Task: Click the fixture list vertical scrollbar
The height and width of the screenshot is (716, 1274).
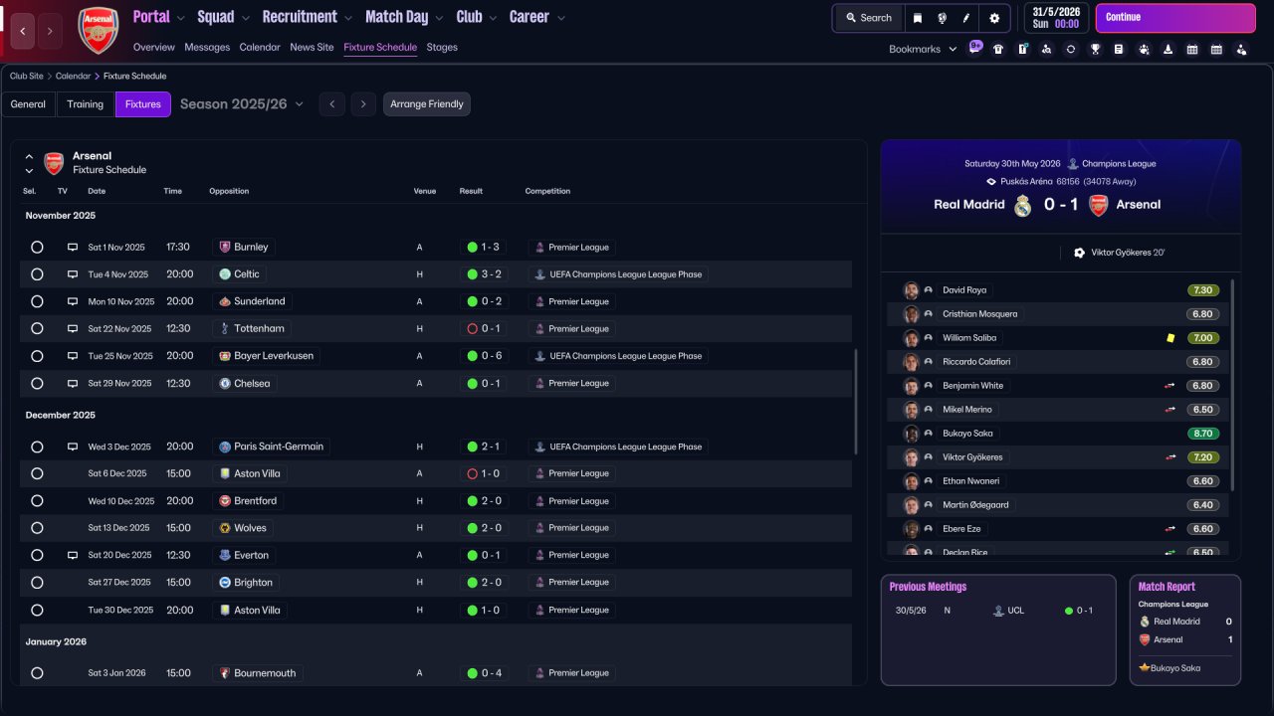Action: coord(856,403)
